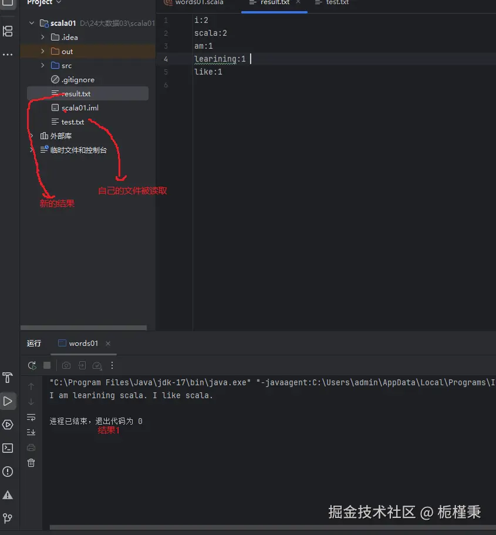Switch to the words01.scala editor tab

click(x=194, y=3)
